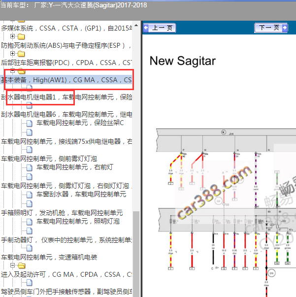Select 车窗刮水器，车载电网控制单元 entry
Viewport: 296px width, 297px height.
coord(81,195)
